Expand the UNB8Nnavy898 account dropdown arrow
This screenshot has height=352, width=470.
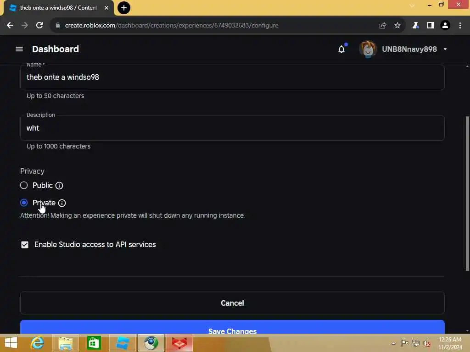coord(445,49)
